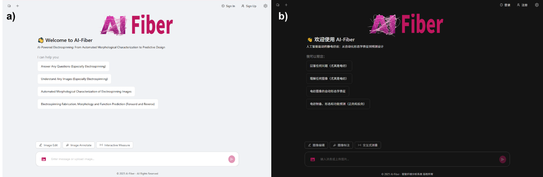The image size is (543, 177).
Task: Click I can help you: label
Action: point(48,57)
